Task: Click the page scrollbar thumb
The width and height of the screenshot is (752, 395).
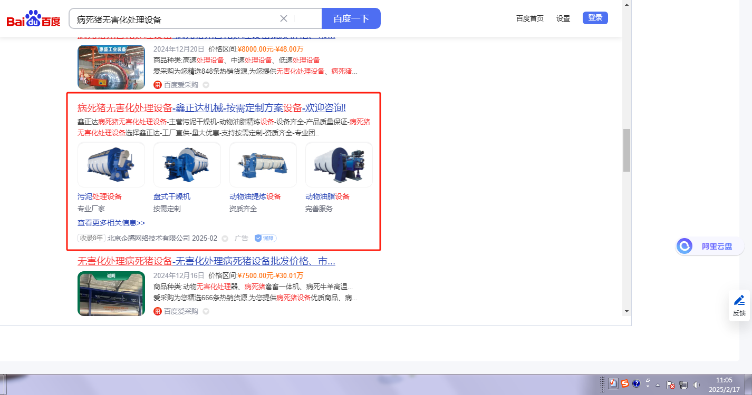Action: point(626,150)
